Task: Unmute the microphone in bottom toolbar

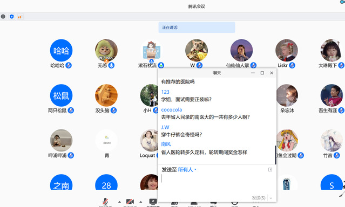Action: tap(105, 202)
